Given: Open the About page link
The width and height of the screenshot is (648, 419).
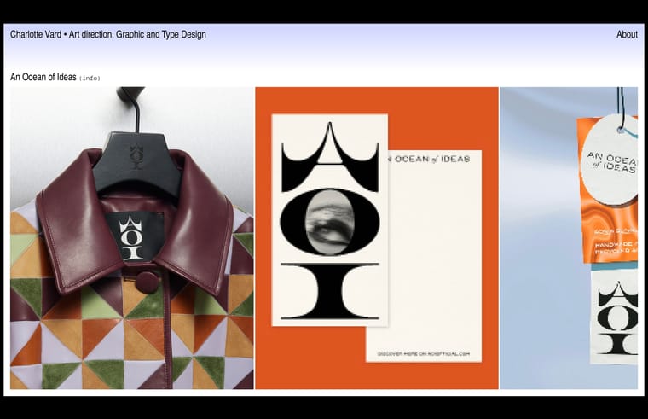Looking at the screenshot, I should point(627,35).
